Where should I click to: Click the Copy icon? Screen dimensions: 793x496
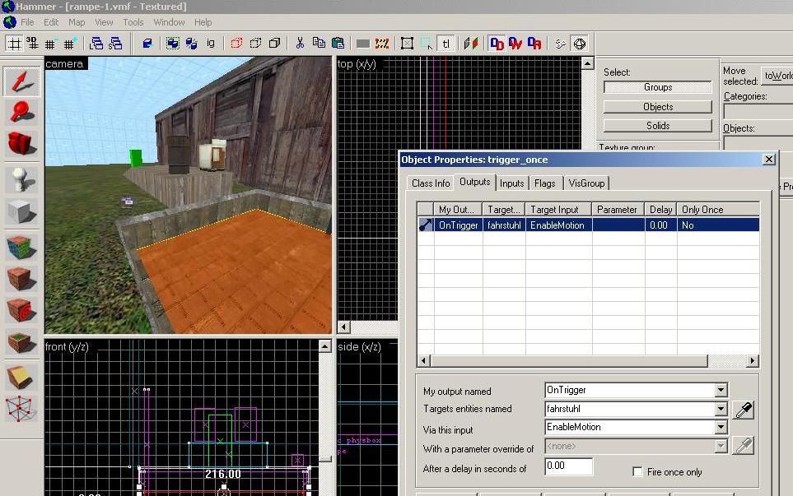click(x=319, y=44)
